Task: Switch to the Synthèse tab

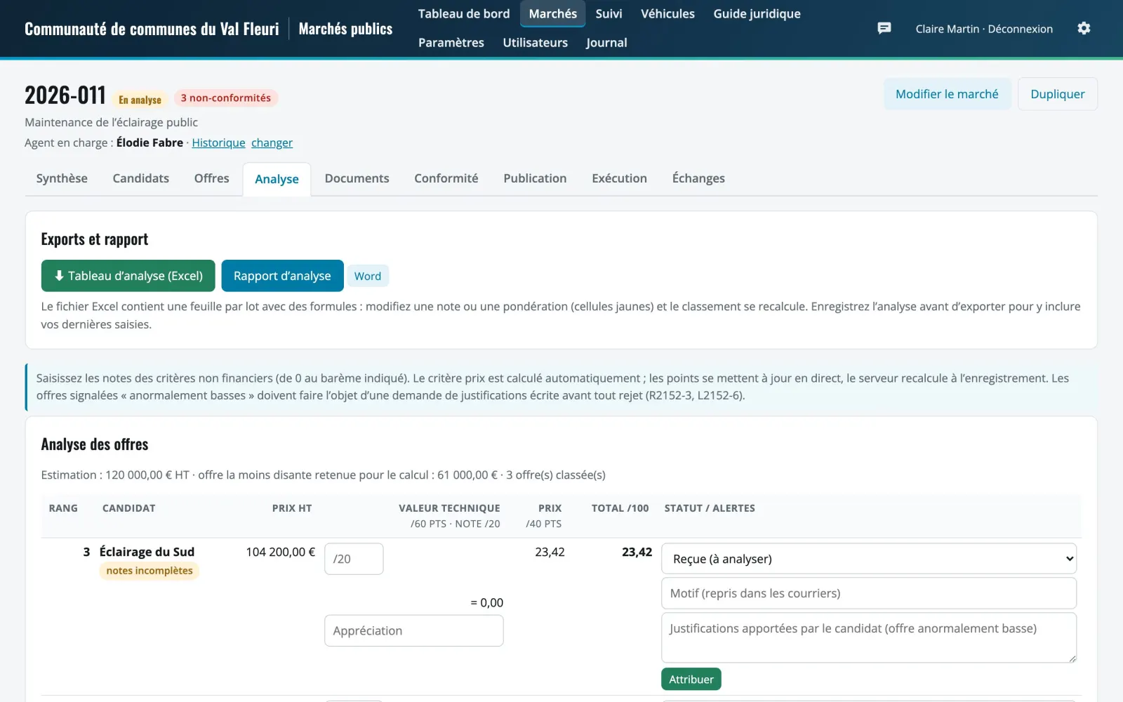Action: click(62, 178)
